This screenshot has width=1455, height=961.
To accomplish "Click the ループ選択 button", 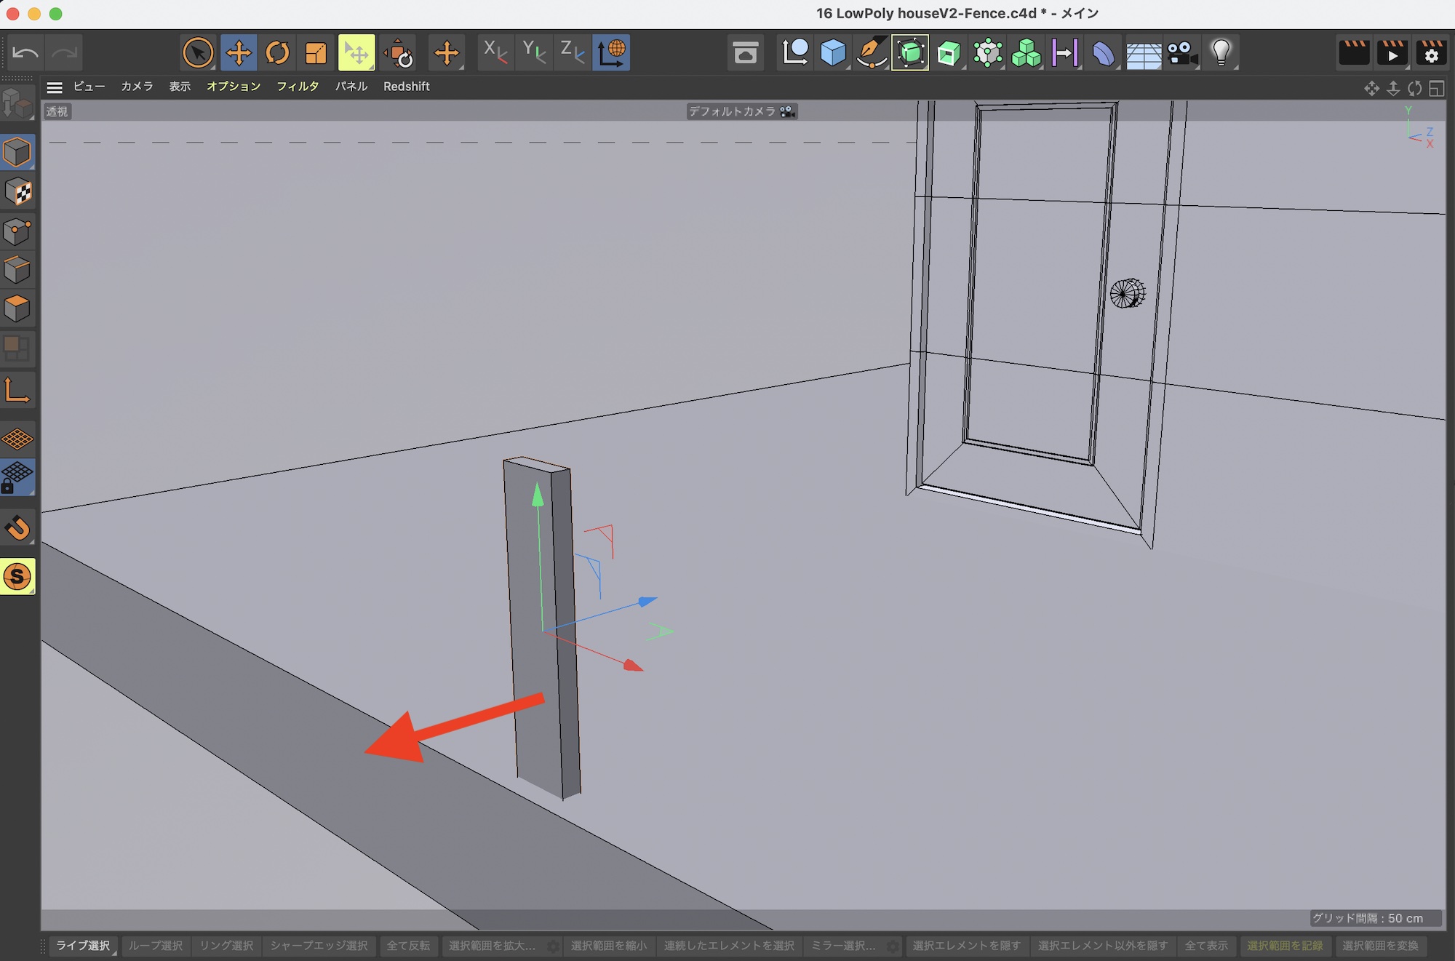I will 156,946.
